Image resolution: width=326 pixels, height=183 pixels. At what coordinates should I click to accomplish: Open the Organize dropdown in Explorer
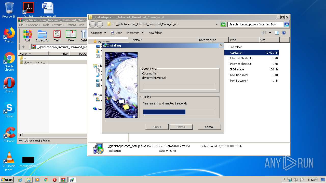click(x=99, y=33)
